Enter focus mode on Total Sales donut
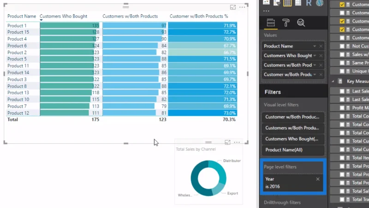The height and width of the screenshot is (208, 369). [227, 142]
